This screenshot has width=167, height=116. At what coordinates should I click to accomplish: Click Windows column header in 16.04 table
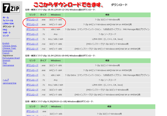56,61
